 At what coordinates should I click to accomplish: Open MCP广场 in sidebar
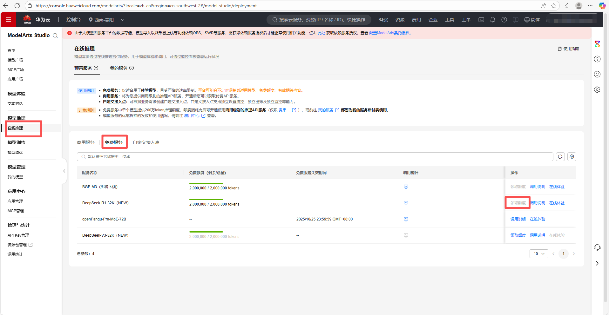point(16,69)
